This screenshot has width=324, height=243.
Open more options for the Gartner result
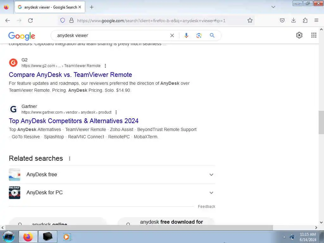(x=116, y=112)
